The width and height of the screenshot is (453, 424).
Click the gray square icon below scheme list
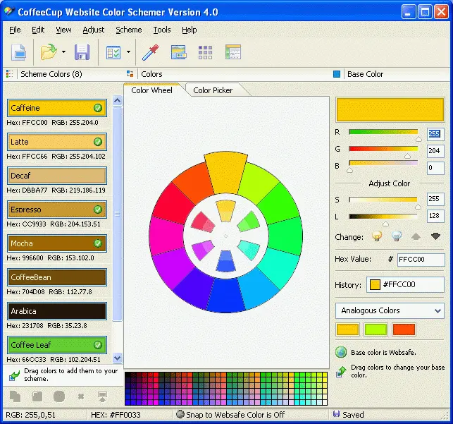tap(37, 396)
